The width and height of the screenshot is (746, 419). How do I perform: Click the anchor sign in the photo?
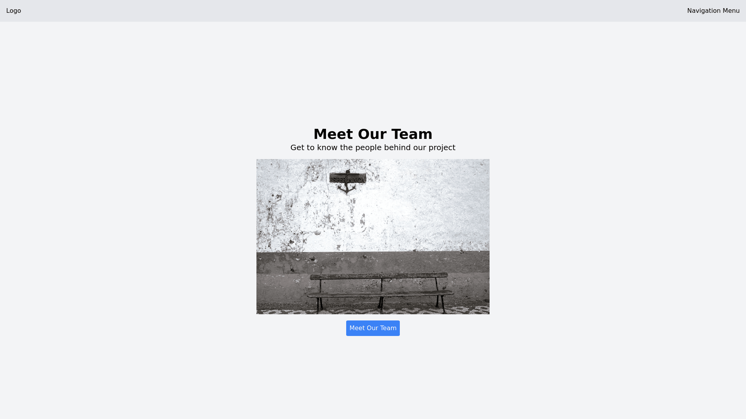[347, 182]
